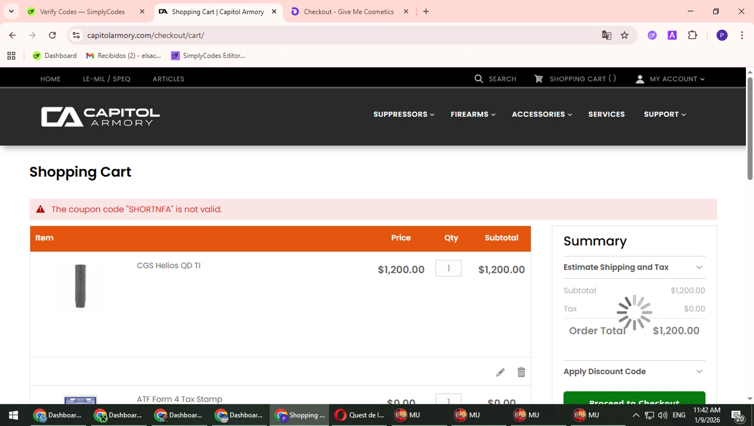Open the apps grid in bookmarks bar
The image size is (754, 426).
[x=12, y=56]
